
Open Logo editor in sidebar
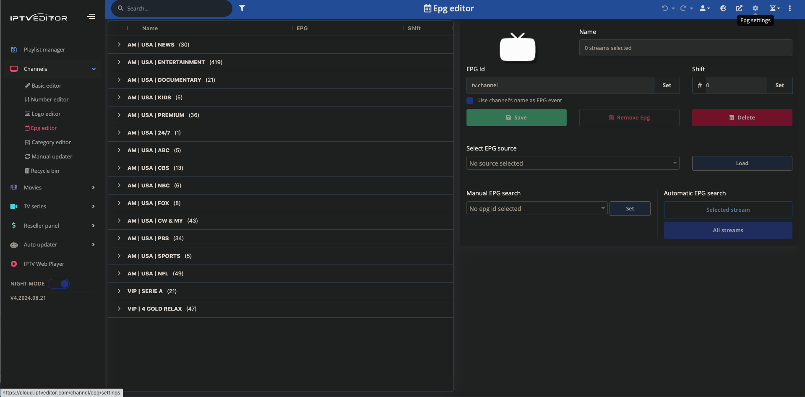46,114
